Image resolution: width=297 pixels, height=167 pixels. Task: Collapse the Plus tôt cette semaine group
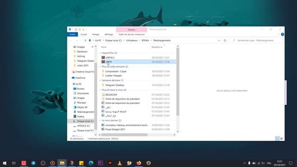(x=100, y=67)
